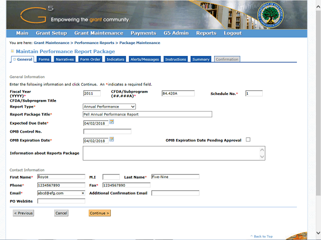Click the Information about Reports Package textarea

click(174, 153)
